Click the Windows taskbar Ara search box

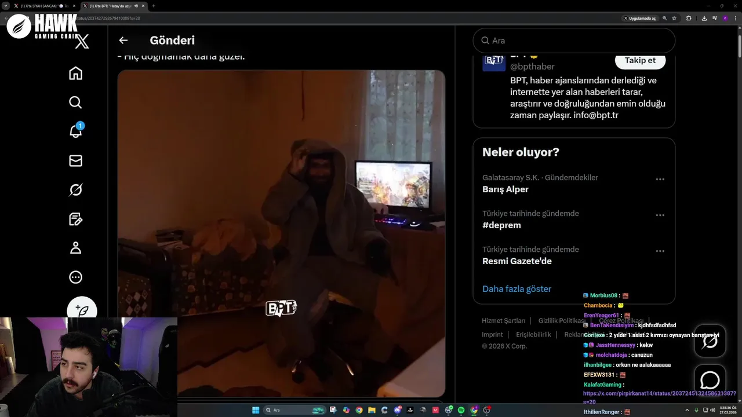coord(294,410)
